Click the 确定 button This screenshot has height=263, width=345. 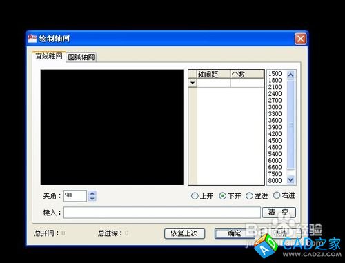235,233
